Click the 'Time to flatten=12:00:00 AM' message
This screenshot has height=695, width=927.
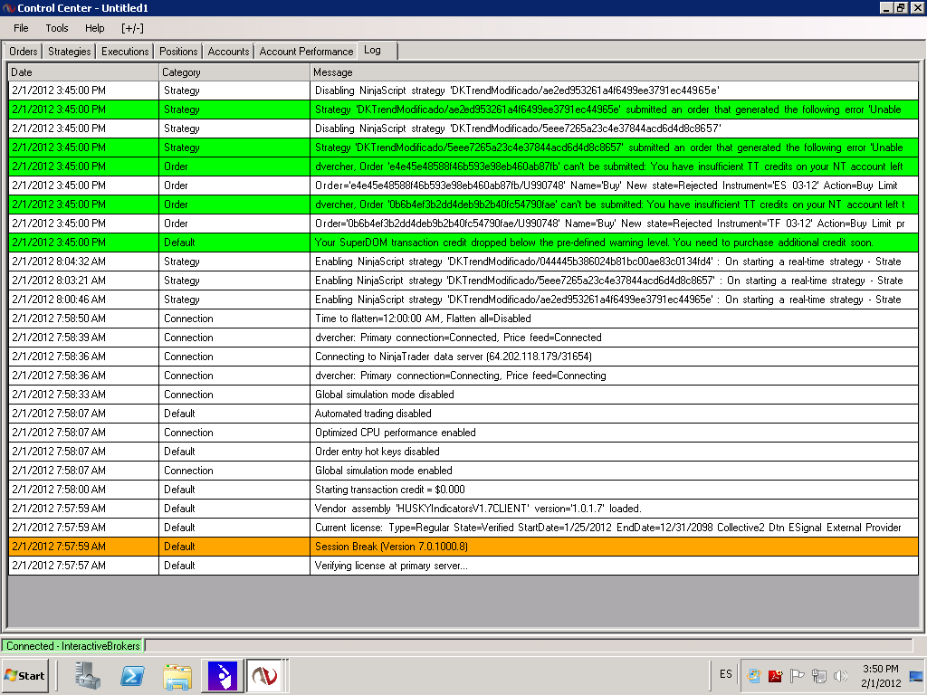[x=615, y=319]
